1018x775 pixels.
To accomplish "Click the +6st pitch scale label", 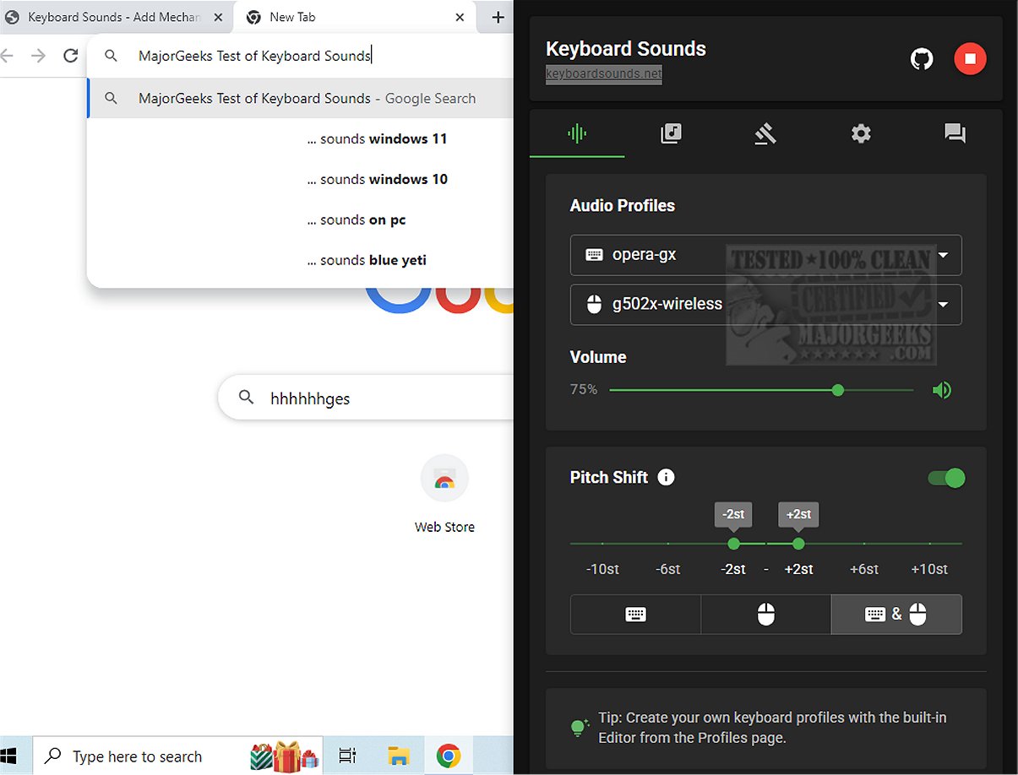I will [864, 570].
